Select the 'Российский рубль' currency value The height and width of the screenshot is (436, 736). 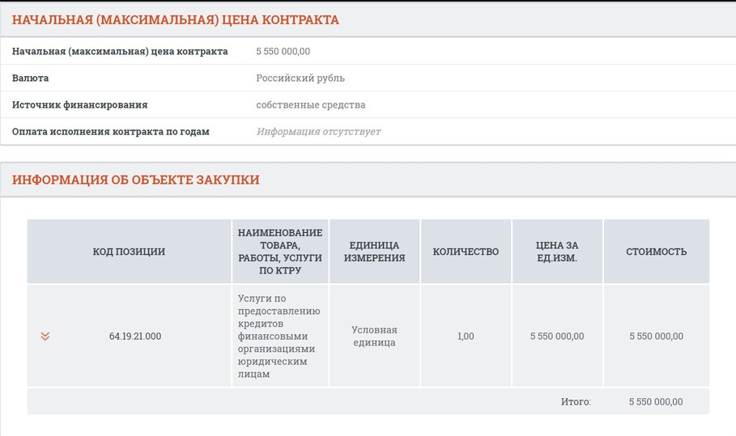point(300,78)
